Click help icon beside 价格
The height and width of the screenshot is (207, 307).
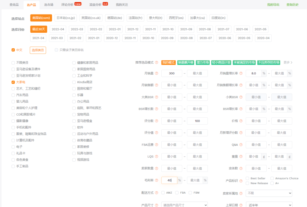click(x=241, y=121)
